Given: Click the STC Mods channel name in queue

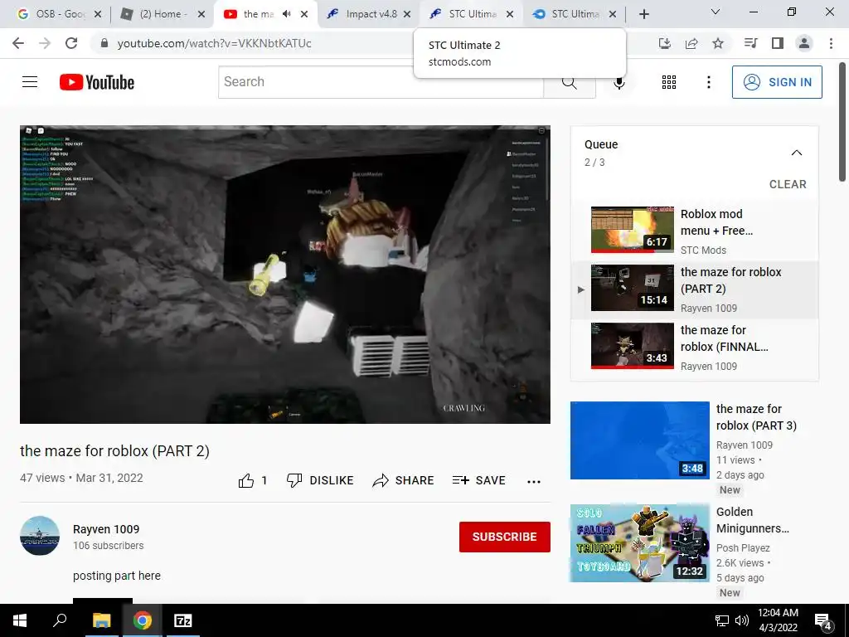Looking at the screenshot, I should click(703, 250).
